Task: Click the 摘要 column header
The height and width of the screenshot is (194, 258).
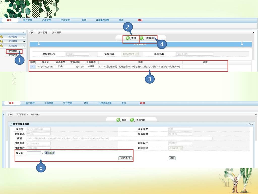Action: pos(140,62)
